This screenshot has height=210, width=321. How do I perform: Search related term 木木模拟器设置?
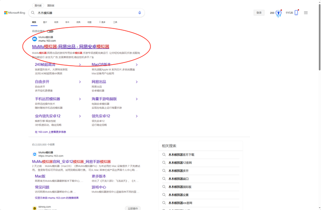[178, 195]
